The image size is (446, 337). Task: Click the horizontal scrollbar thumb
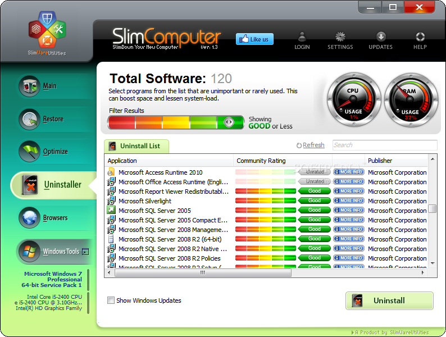pos(203,273)
